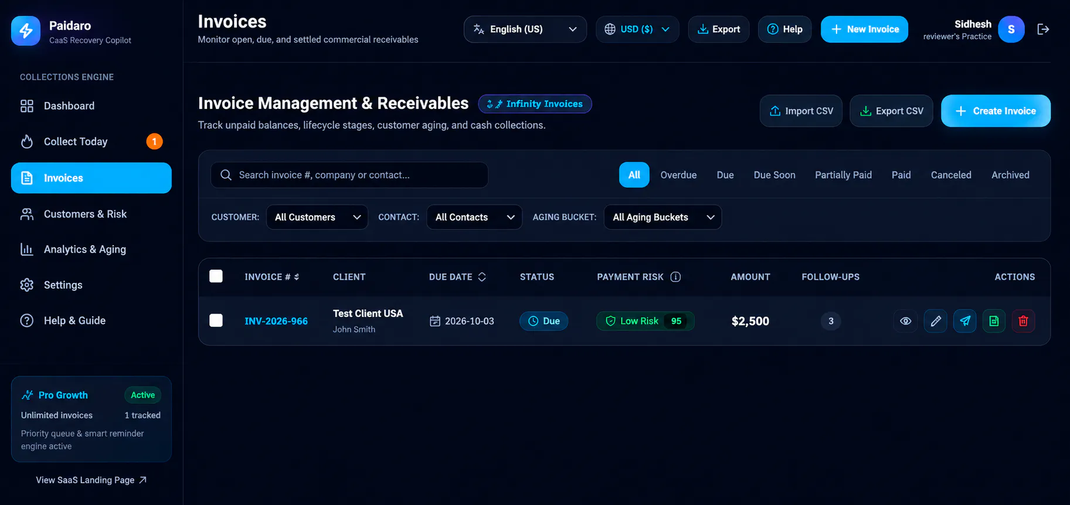View invoice INV-2026-966 with eye icon
The image size is (1070, 505).
click(906, 321)
